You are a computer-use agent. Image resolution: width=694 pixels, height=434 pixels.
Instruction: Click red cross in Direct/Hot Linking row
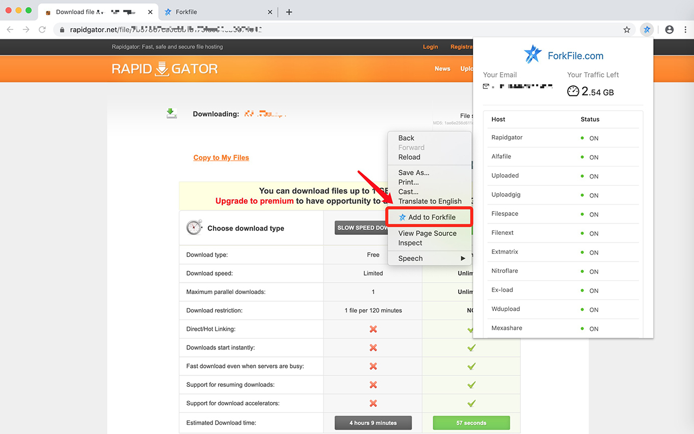tap(373, 329)
